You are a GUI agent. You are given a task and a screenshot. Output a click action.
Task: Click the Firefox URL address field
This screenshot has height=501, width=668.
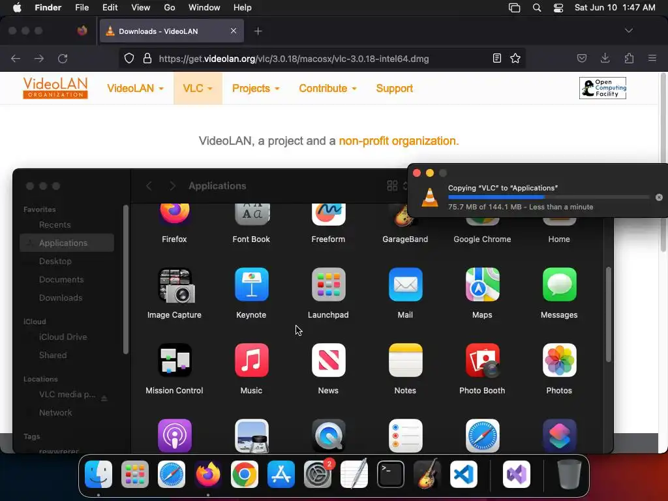(322, 58)
